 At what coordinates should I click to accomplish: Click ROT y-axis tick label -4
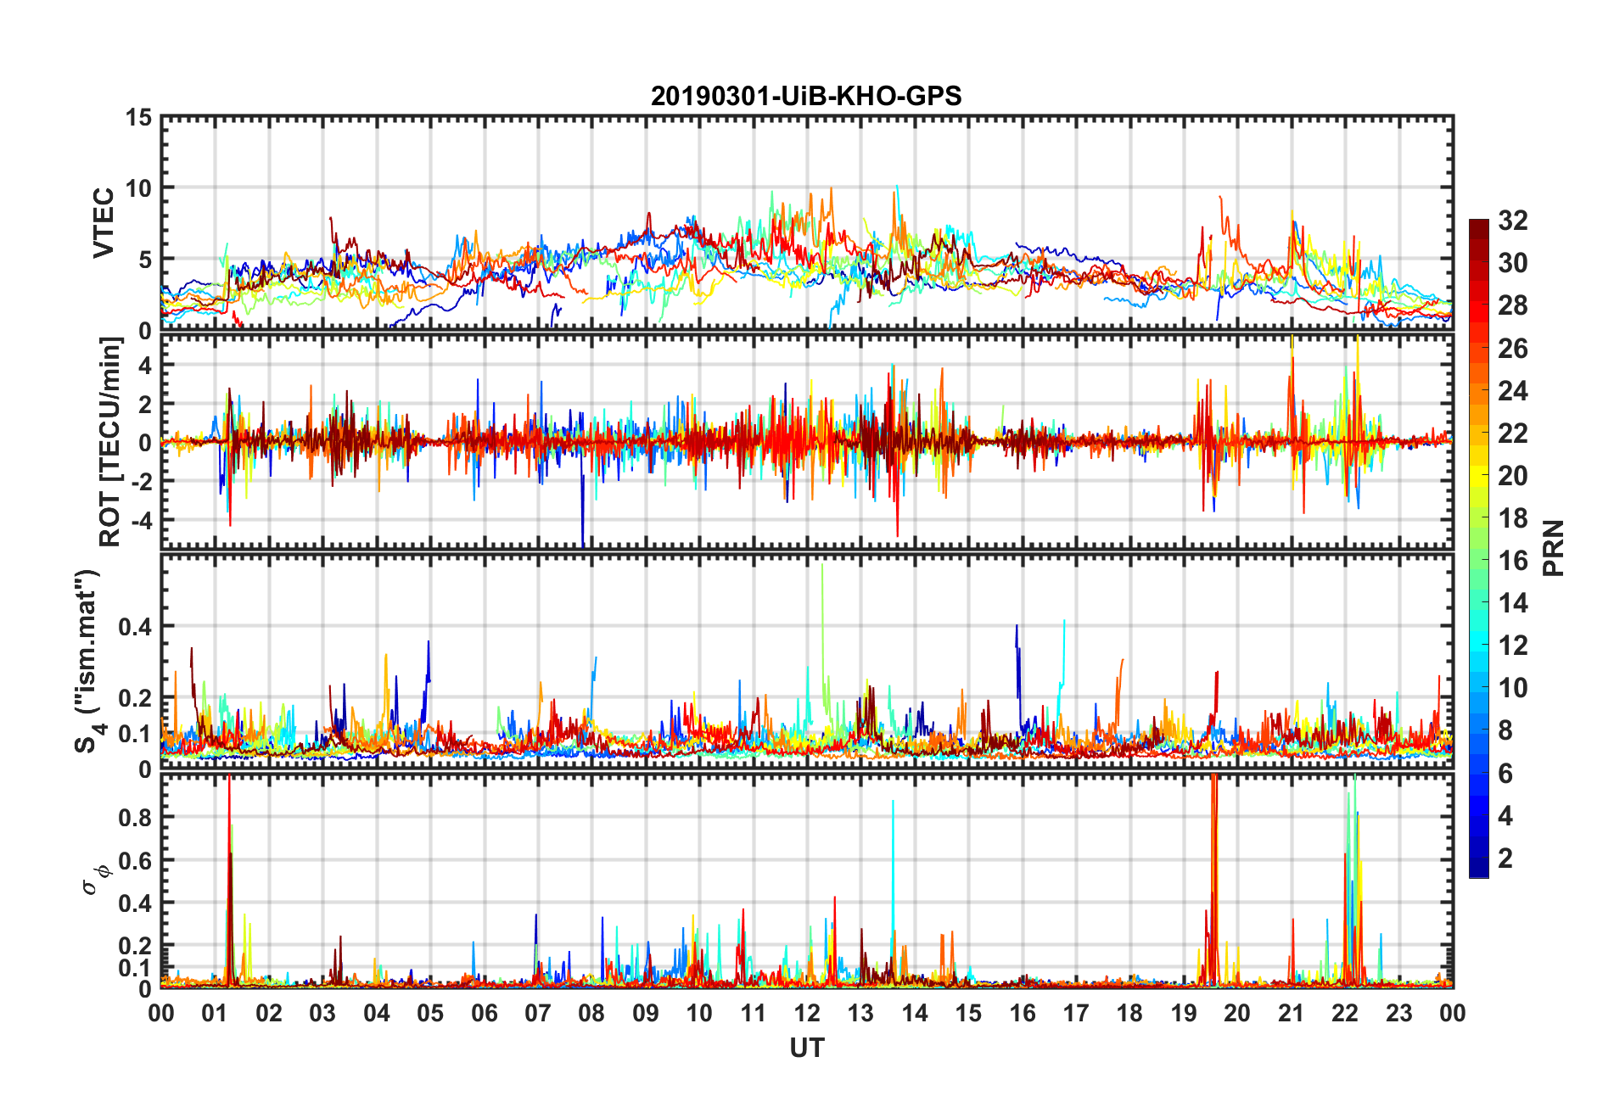143,519
